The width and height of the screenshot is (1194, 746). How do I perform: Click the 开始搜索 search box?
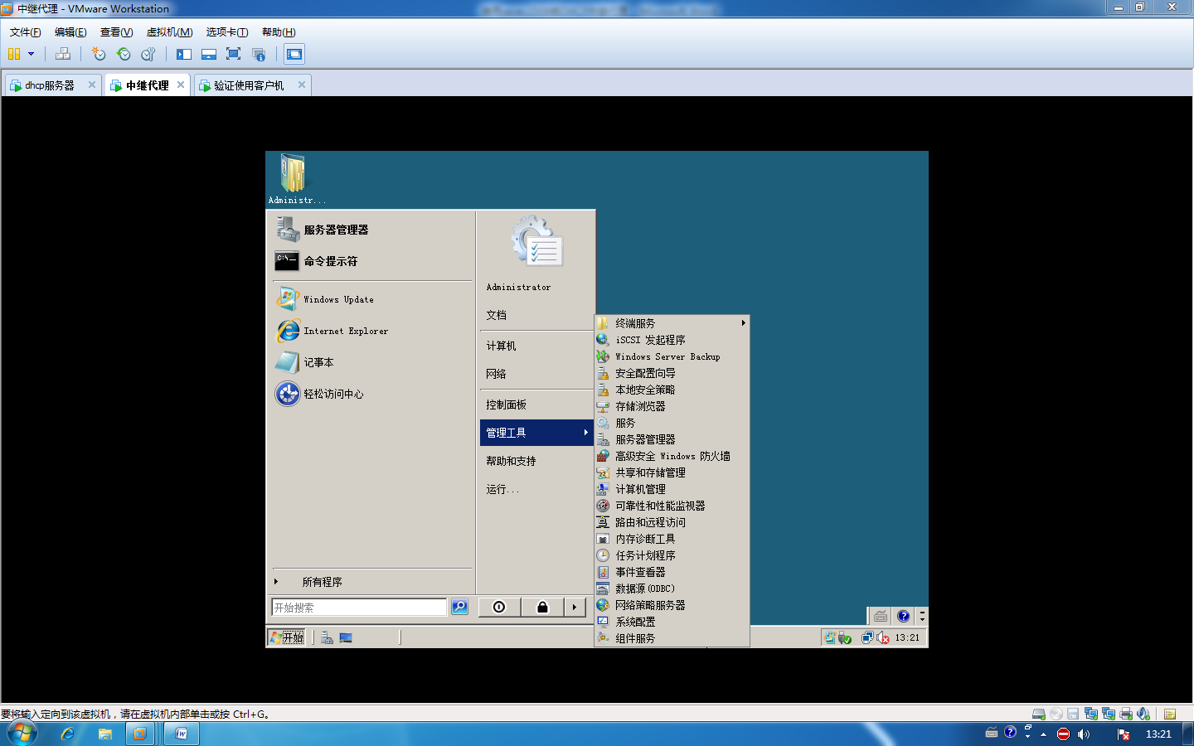pyautogui.click(x=359, y=608)
